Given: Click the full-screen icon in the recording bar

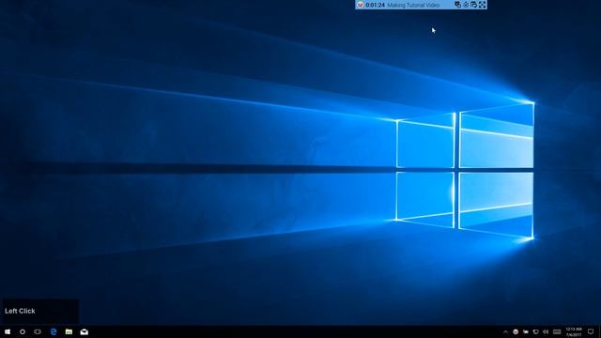Looking at the screenshot, I should [x=482, y=5].
